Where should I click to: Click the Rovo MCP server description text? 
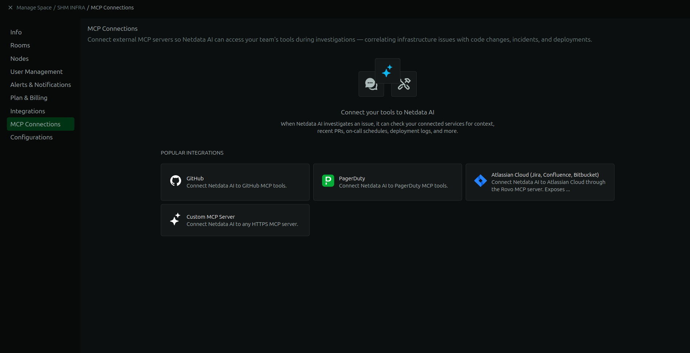click(x=548, y=186)
